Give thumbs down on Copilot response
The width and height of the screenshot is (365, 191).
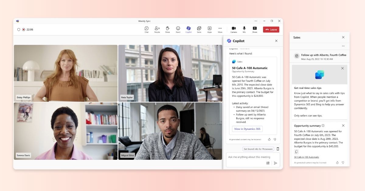coord(275,139)
